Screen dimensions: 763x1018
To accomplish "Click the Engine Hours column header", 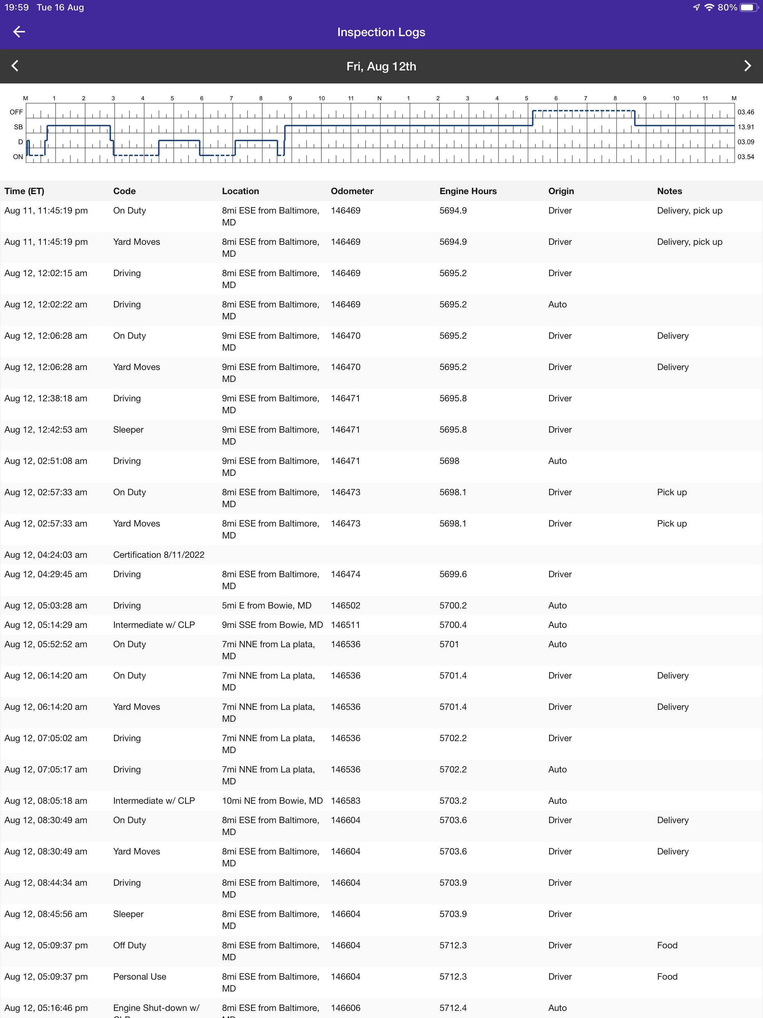I will 468,191.
